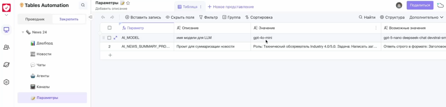446x107 pixels.
Task: Open search in Tables Automation sidebar
Action: 83,5
